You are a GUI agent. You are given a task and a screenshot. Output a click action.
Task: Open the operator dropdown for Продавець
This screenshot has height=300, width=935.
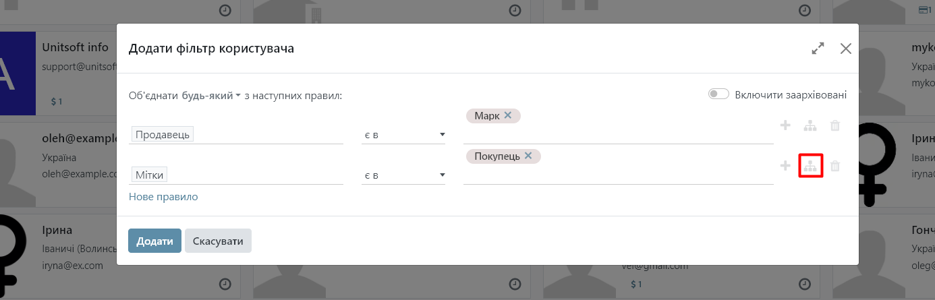click(x=403, y=135)
